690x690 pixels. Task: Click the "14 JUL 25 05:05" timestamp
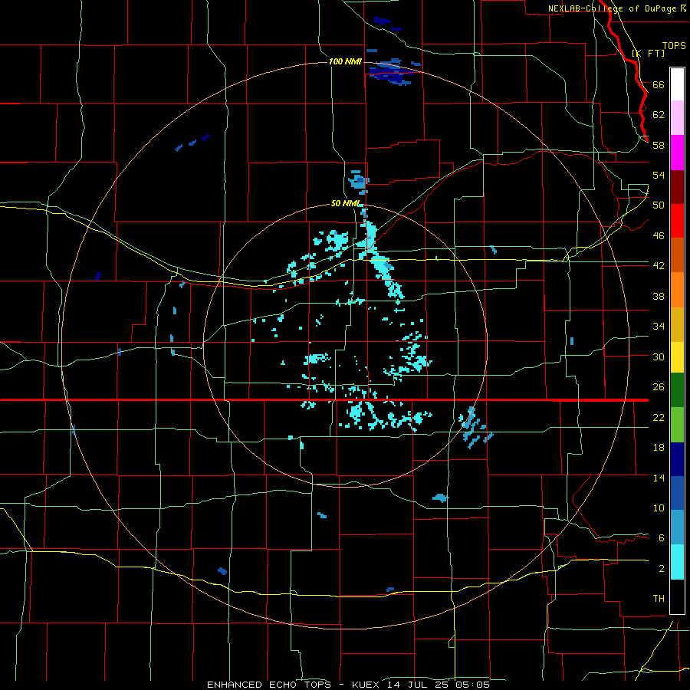[439, 685]
